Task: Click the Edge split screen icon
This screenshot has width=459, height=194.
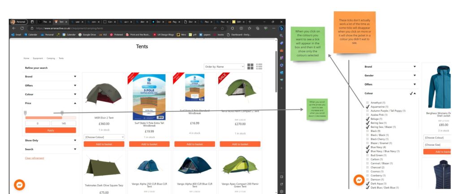Action: [x=241, y=28]
